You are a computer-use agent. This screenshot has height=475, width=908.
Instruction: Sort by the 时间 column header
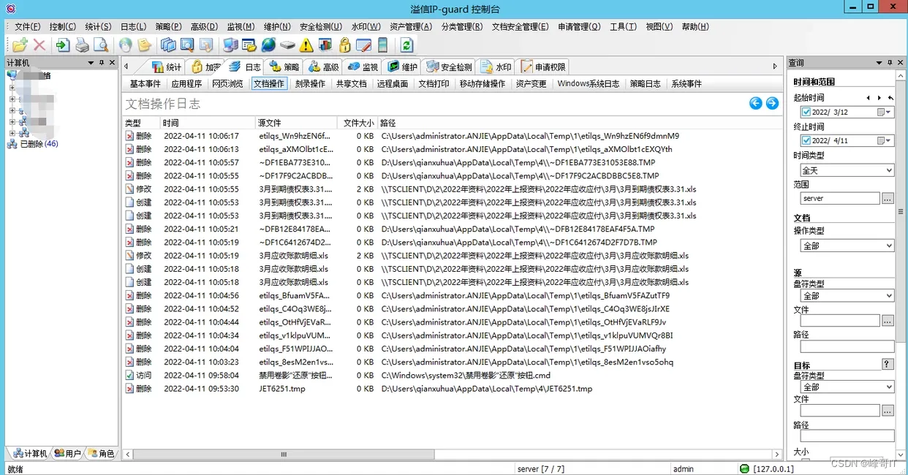pyautogui.click(x=207, y=123)
